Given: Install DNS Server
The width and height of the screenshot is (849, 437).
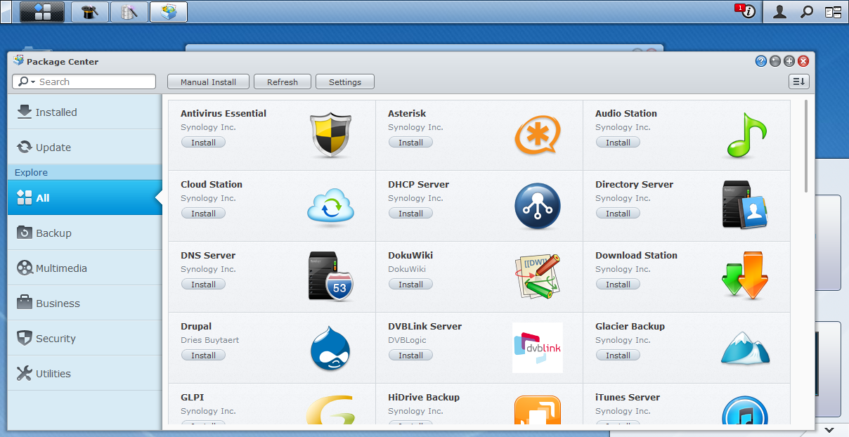Looking at the screenshot, I should tap(203, 284).
